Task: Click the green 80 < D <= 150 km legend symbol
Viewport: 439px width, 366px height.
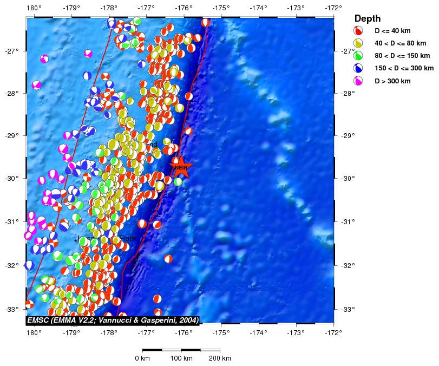Action: 358,55
